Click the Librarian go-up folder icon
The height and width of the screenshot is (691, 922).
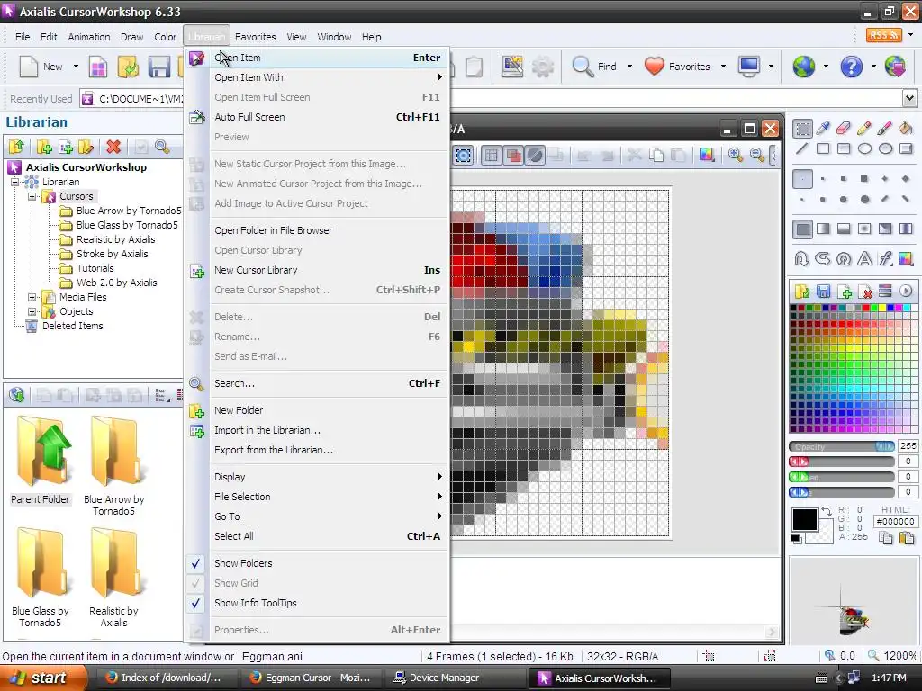tap(16, 147)
